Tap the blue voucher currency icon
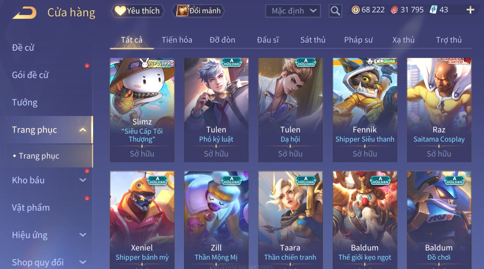The width and height of the screenshot is (484, 269). click(433, 10)
